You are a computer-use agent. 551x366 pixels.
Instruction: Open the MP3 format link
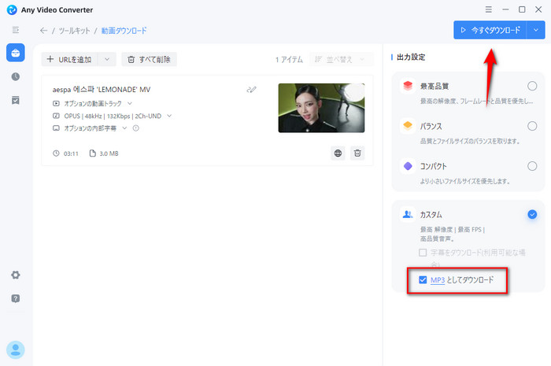(438, 280)
